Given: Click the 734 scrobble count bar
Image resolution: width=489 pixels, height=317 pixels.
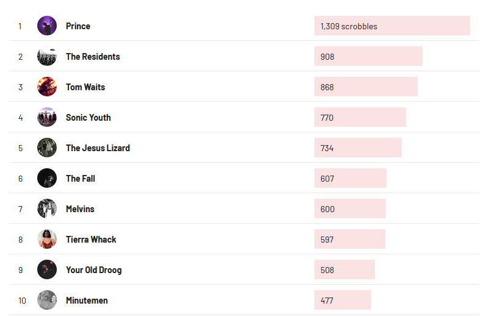Looking at the screenshot, I should (358, 148).
